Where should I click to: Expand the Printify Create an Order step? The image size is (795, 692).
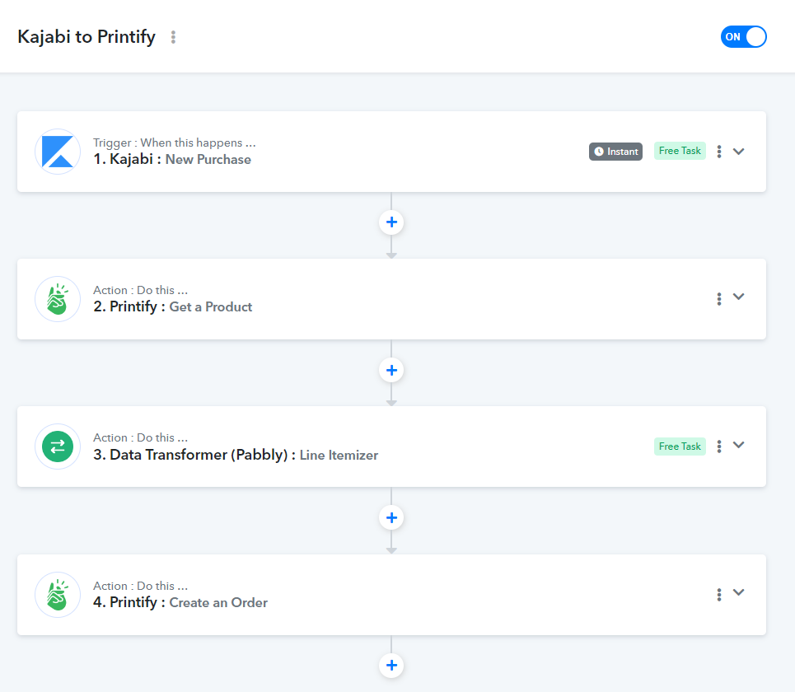739,592
